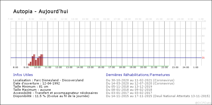
Task: Click the 'Disponibilité : 11.5 %' line
Action: pyautogui.click(x=51, y=96)
